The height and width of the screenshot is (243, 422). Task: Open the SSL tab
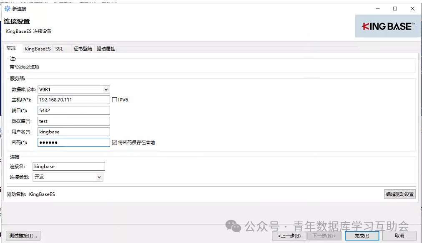pyautogui.click(x=59, y=49)
